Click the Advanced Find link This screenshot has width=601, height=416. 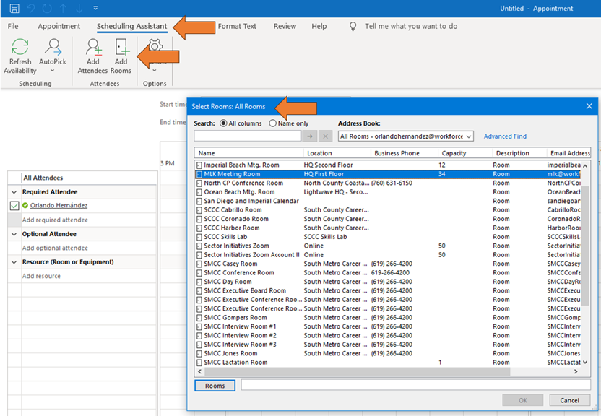[505, 136]
